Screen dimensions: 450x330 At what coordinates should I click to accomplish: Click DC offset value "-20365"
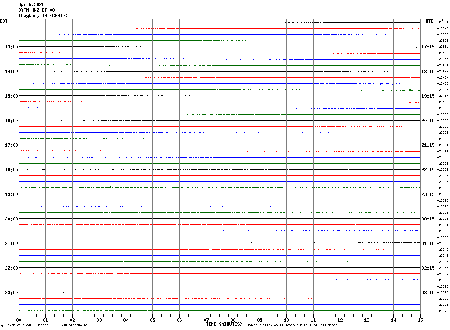coord(443,286)
